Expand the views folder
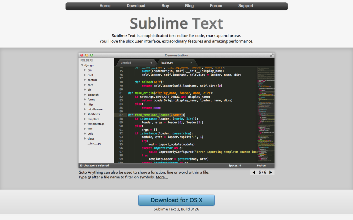 click(x=85, y=139)
